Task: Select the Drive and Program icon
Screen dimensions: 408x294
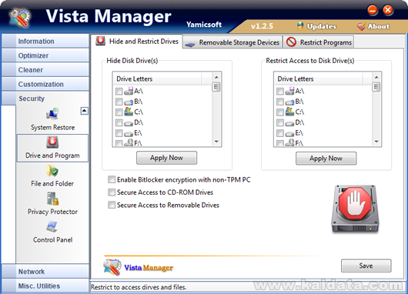Action: [52, 142]
